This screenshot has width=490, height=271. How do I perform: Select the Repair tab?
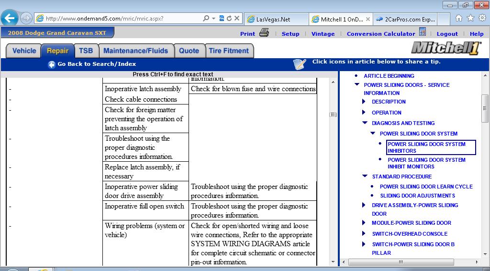coord(57,51)
